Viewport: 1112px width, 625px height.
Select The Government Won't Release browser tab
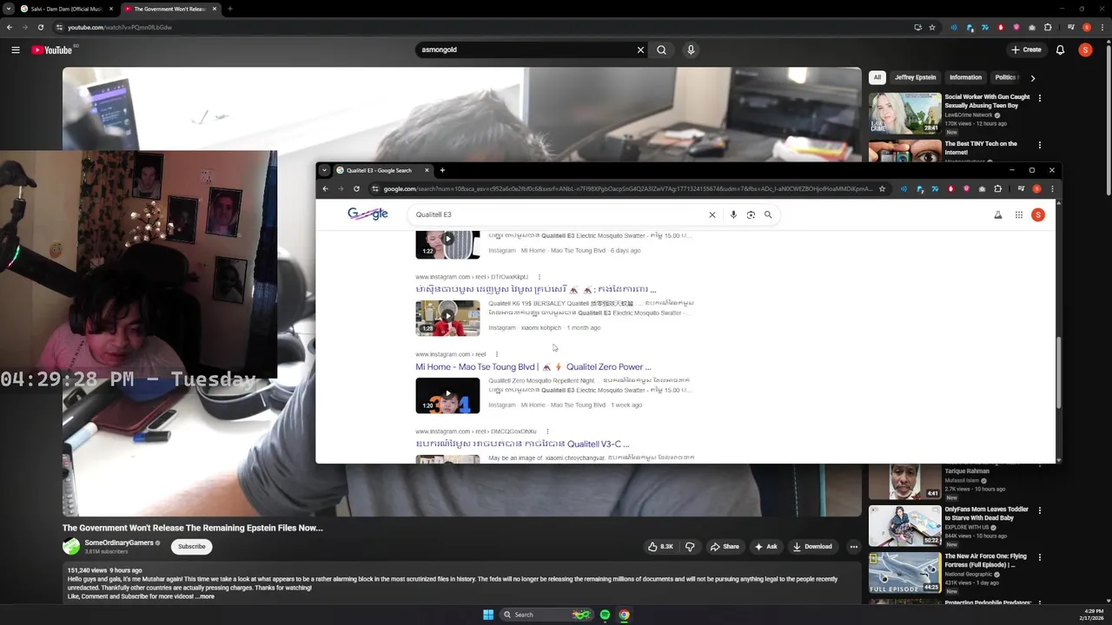[169, 9]
